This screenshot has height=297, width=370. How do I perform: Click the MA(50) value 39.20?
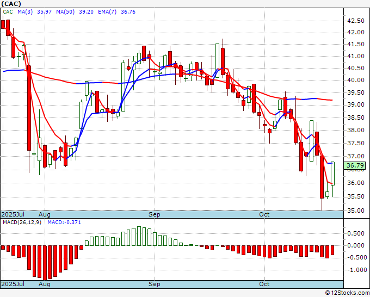86,12
